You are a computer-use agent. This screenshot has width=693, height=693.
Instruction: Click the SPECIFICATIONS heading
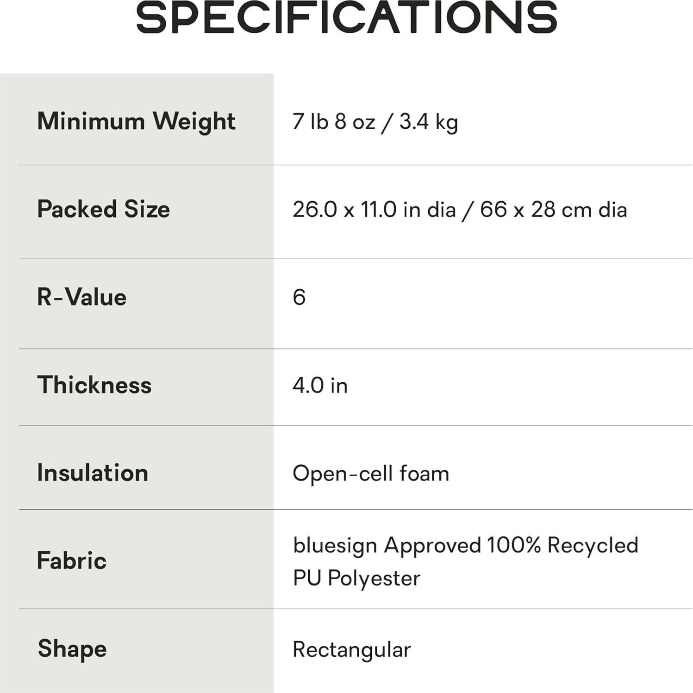click(x=346, y=18)
